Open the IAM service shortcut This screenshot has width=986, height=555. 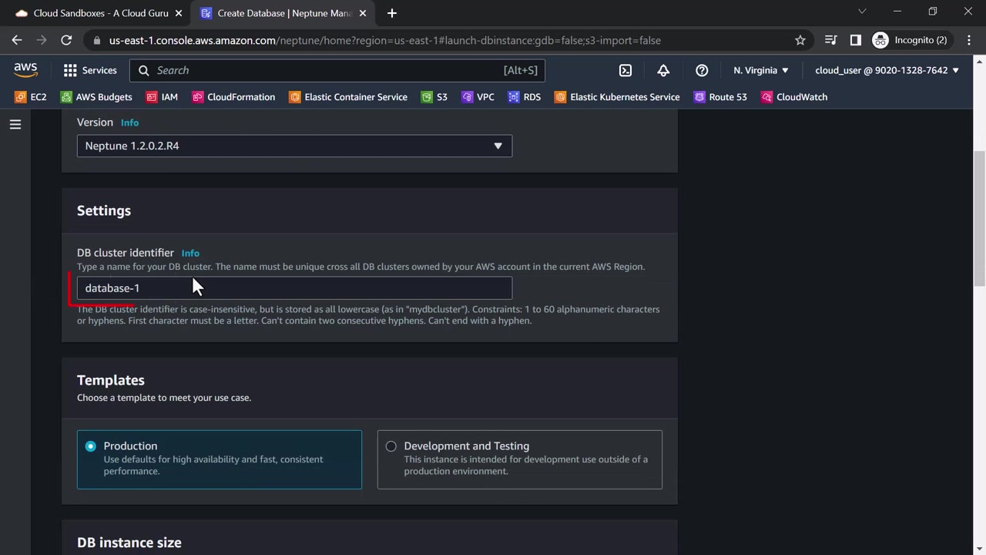[162, 97]
